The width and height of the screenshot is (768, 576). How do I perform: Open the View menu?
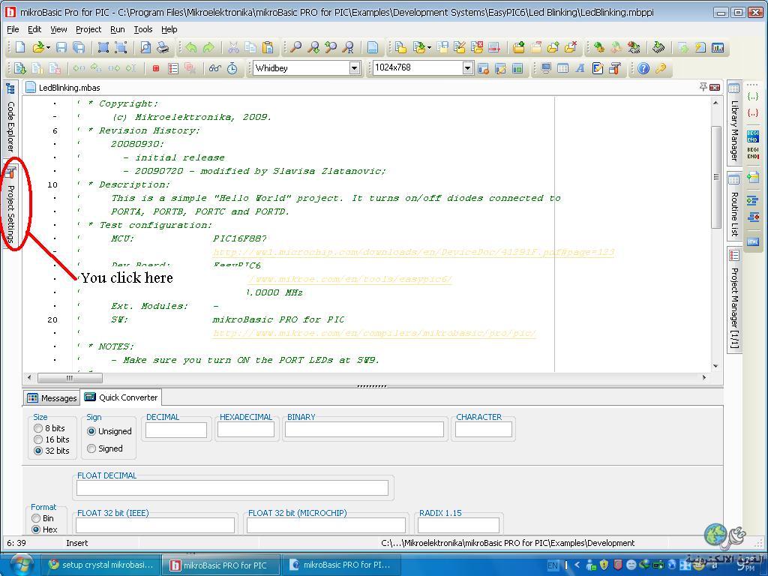pos(58,29)
